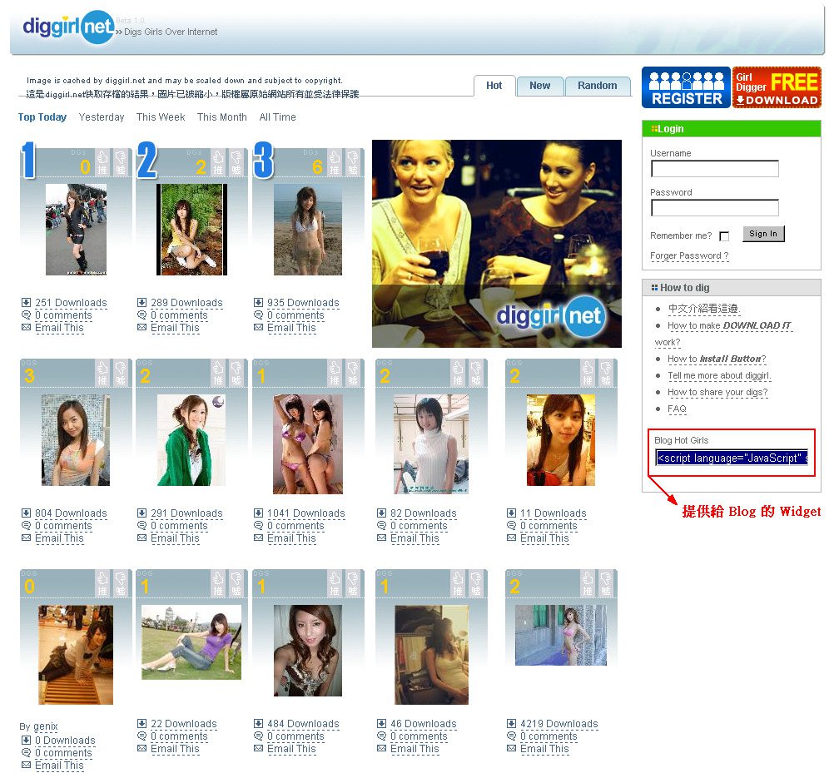This screenshot has height=778, width=834.
Task: Thumbs-down the card with 1041 Downloads
Action: point(352,373)
